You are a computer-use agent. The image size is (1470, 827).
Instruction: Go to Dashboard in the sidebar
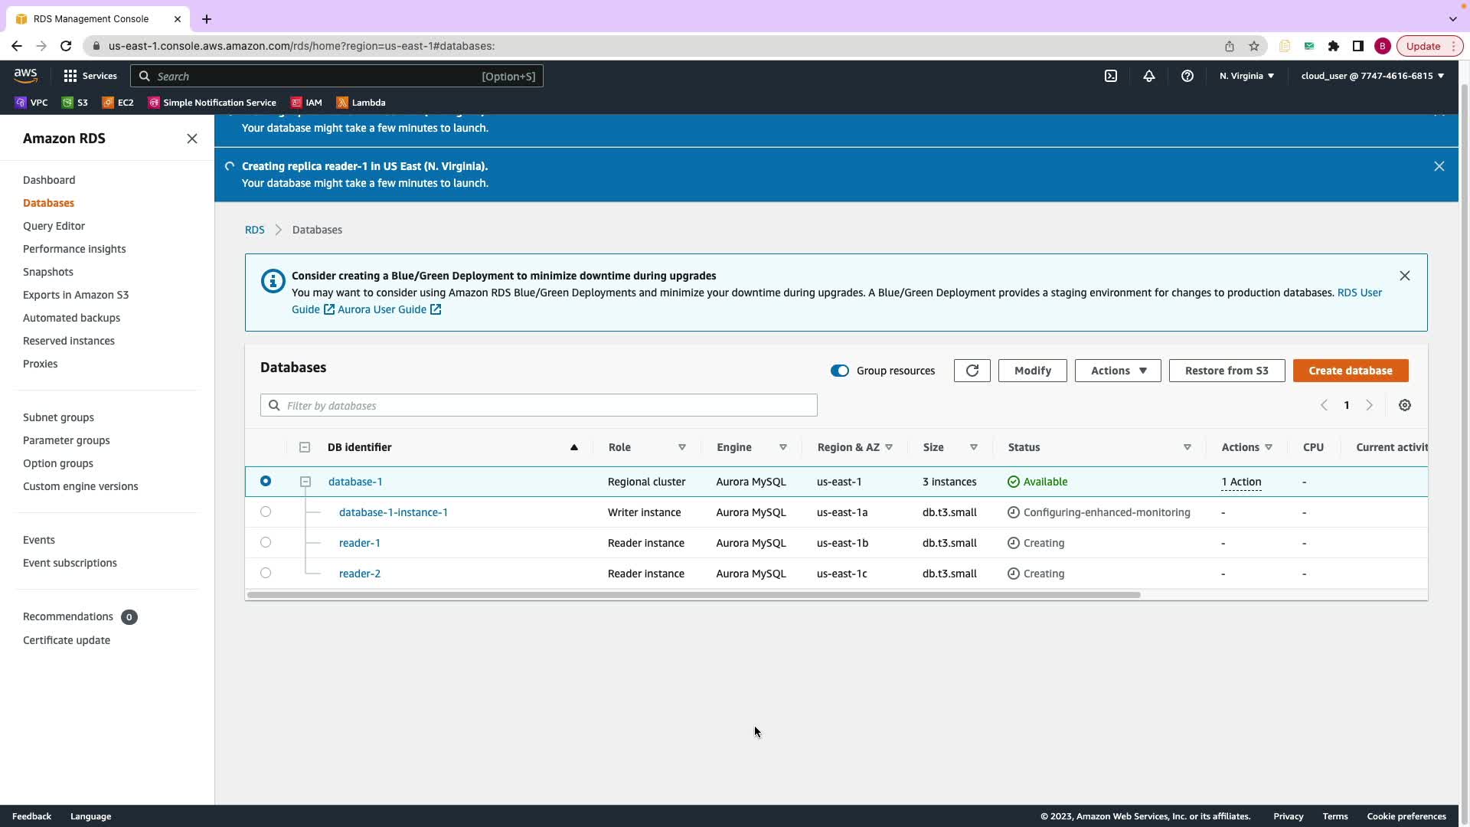coord(49,180)
